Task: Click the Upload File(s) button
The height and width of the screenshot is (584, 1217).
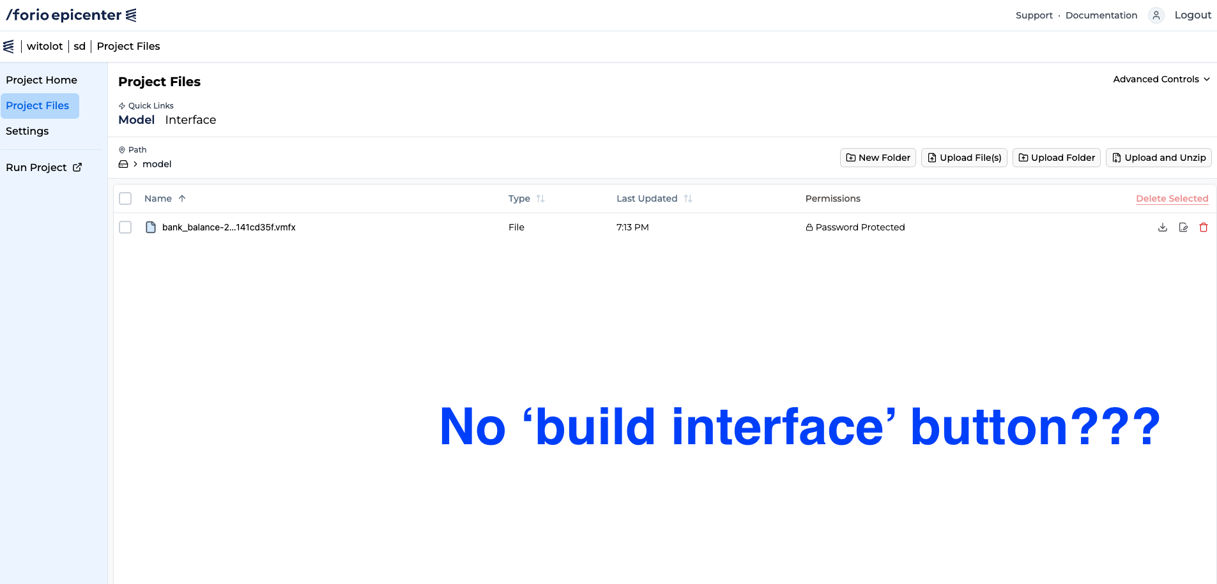Action: pyautogui.click(x=964, y=158)
